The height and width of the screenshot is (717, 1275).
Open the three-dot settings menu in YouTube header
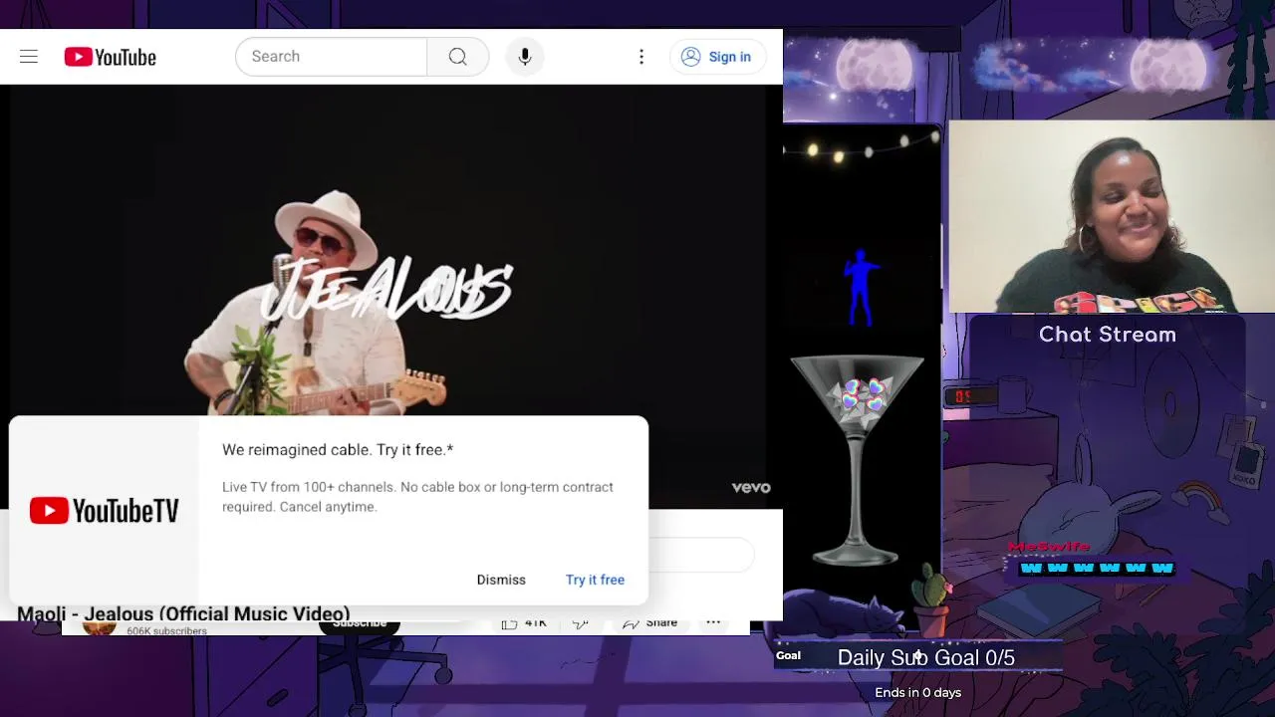click(x=641, y=57)
